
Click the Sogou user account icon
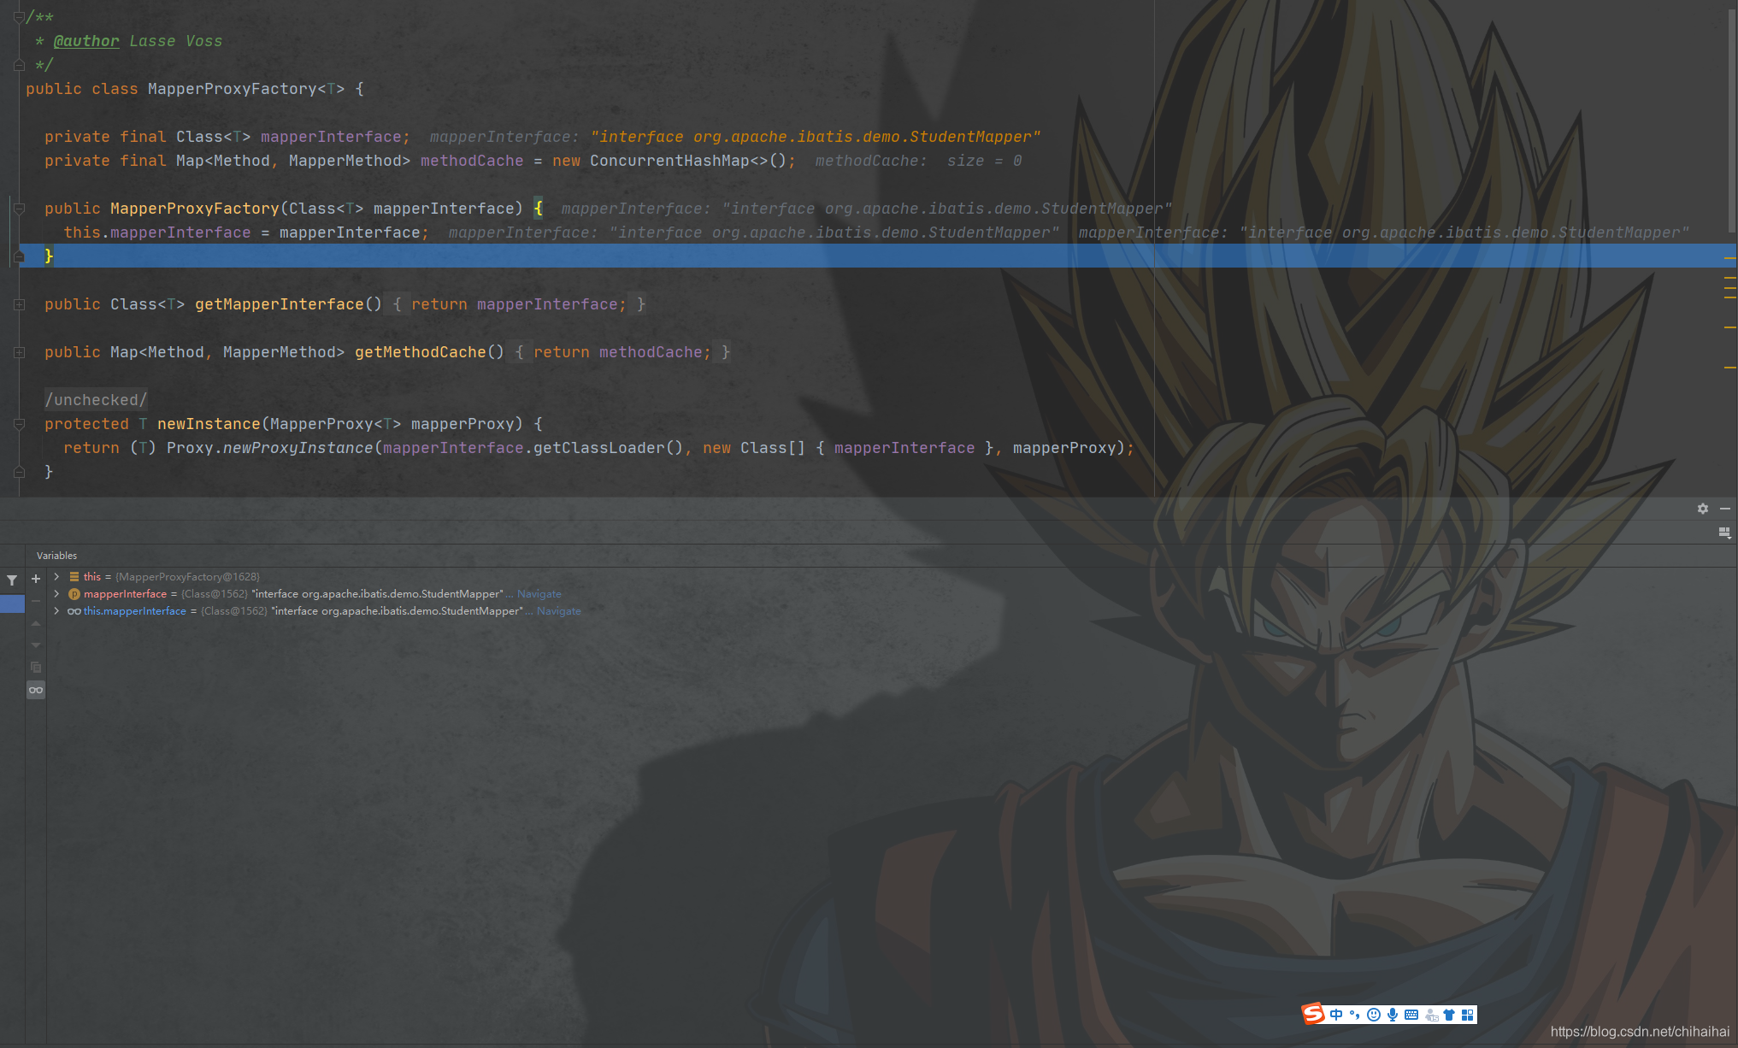tap(1431, 1015)
